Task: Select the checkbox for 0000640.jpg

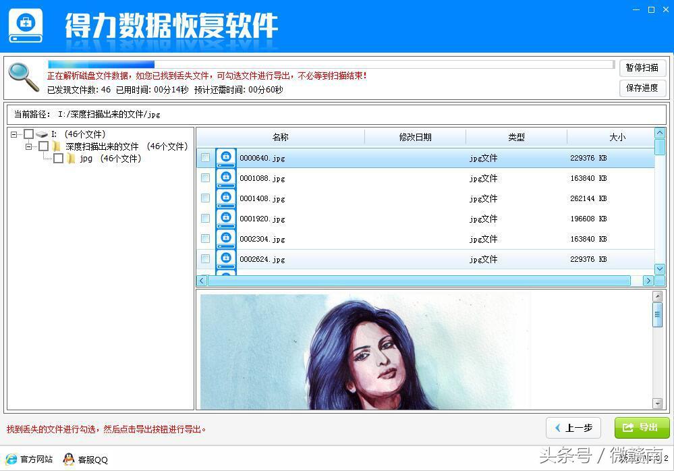Action: click(x=206, y=157)
